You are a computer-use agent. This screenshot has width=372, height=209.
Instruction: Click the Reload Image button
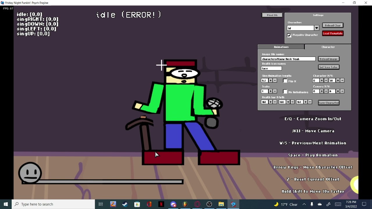pos(329,59)
